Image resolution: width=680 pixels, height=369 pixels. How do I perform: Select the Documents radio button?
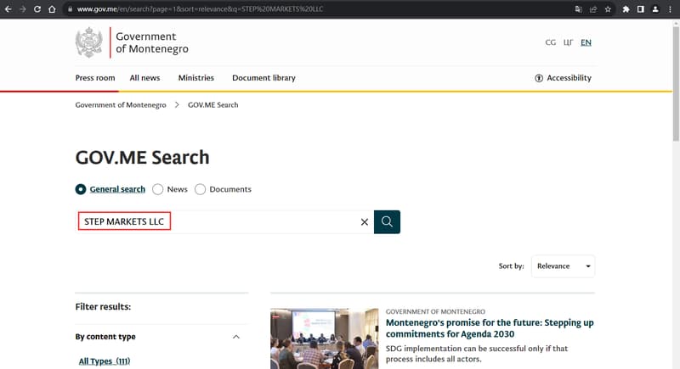pyautogui.click(x=200, y=189)
